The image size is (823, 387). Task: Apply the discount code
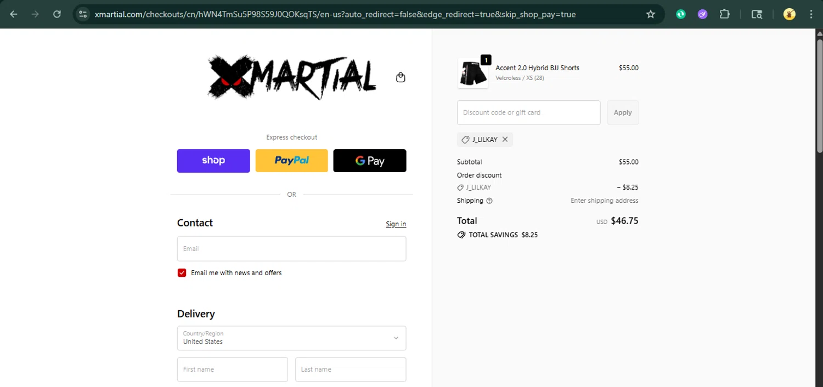coord(623,112)
